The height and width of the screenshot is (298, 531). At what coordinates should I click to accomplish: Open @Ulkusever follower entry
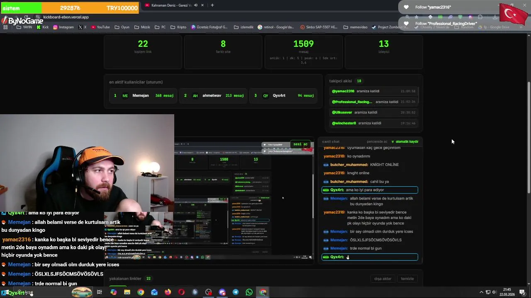[x=374, y=113]
